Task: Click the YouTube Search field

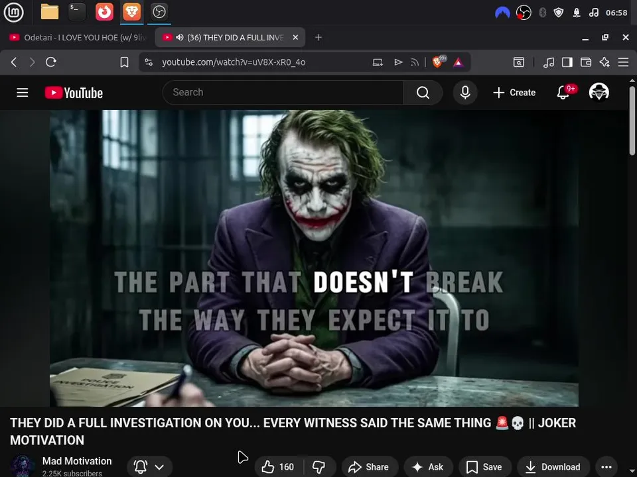Action: pos(283,93)
